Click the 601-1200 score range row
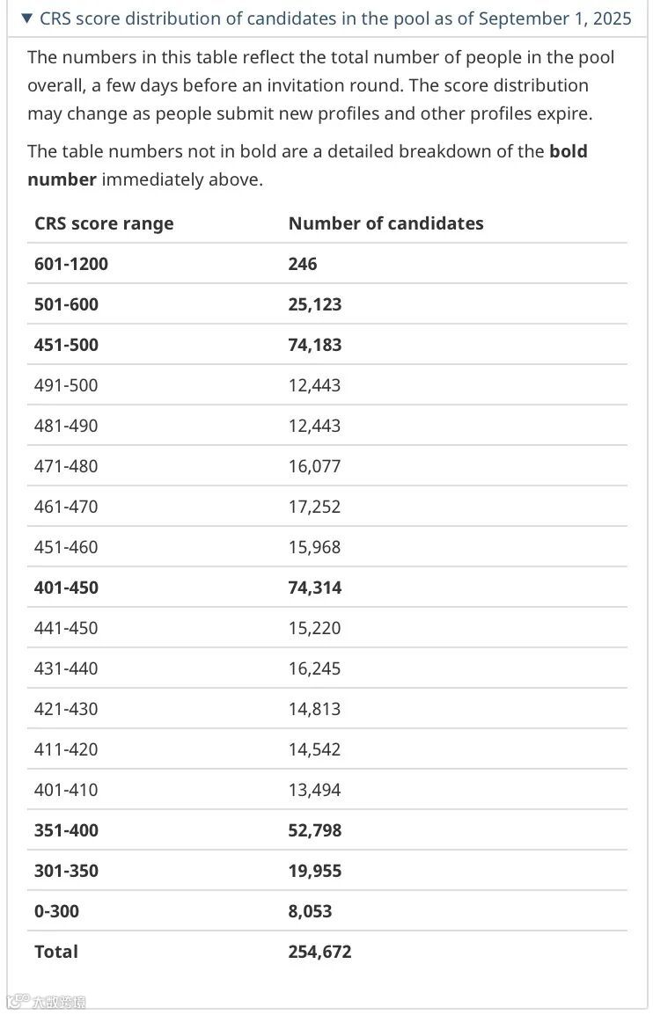The image size is (653, 1015). click(x=71, y=264)
